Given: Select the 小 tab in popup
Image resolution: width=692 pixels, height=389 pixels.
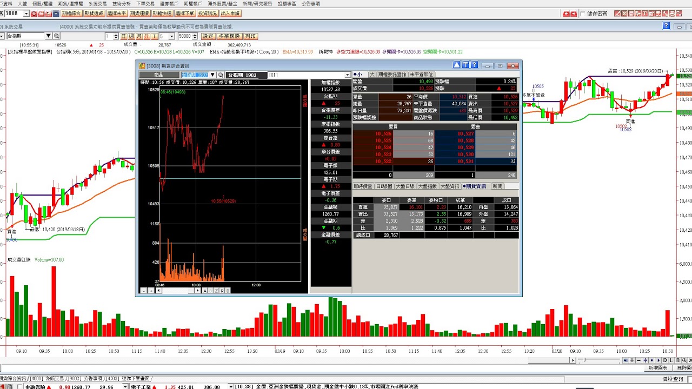Looking at the screenshot, I should click(360, 75).
